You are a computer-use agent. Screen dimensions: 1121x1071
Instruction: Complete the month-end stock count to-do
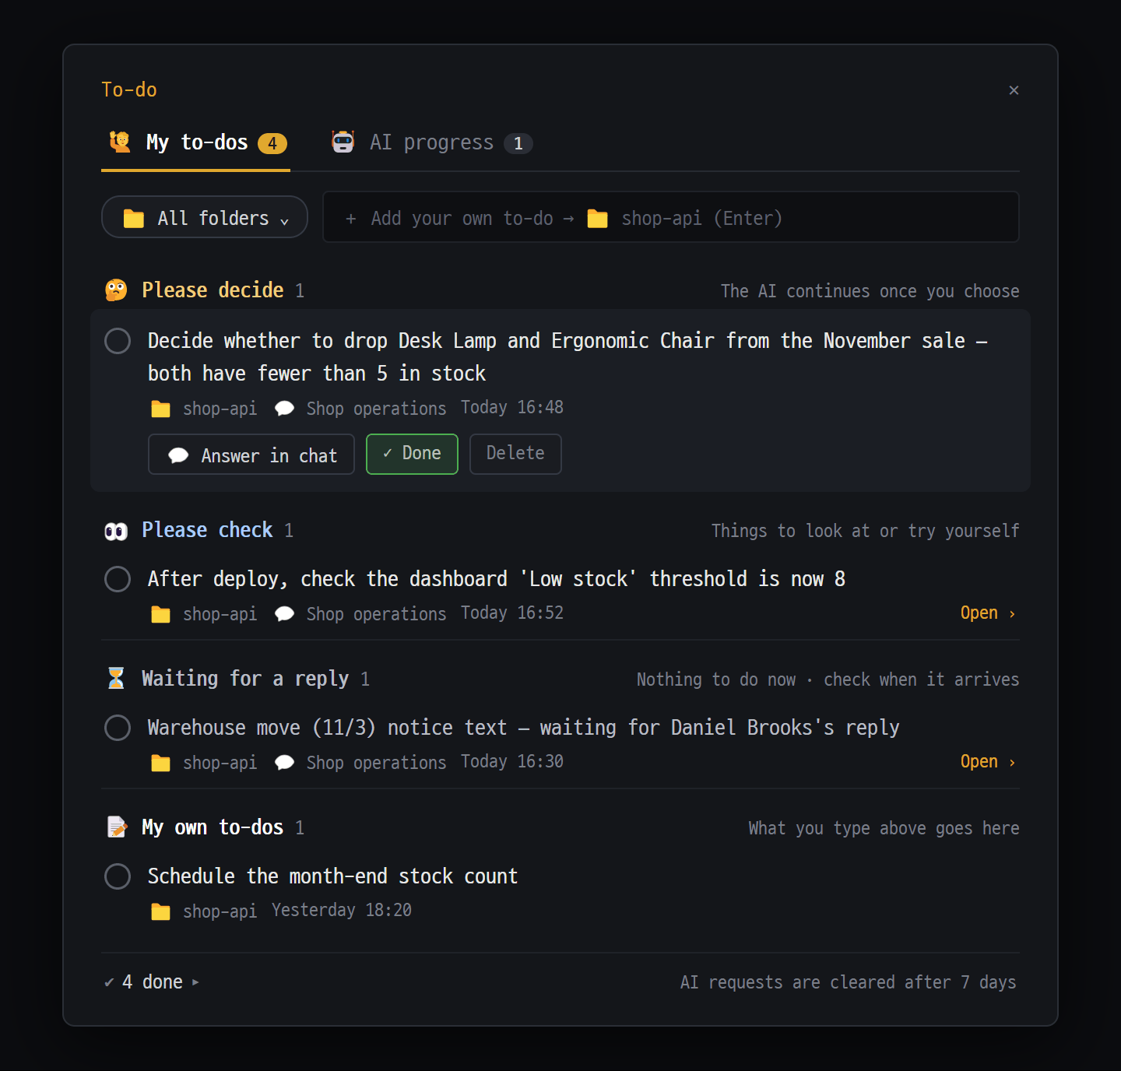click(118, 876)
